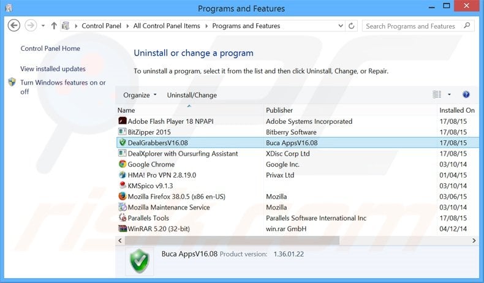Go up one level arrow
This screenshot has height=283, width=484.
(x=54, y=26)
